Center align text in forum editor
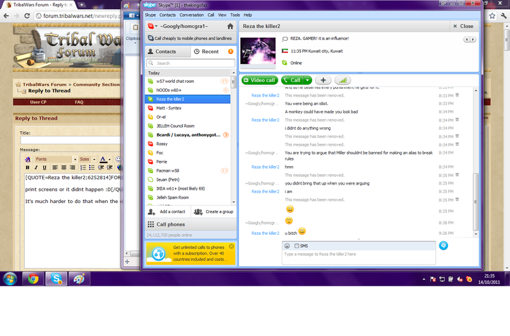The width and height of the screenshot is (510, 336). pyautogui.click(x=64, y=167)
